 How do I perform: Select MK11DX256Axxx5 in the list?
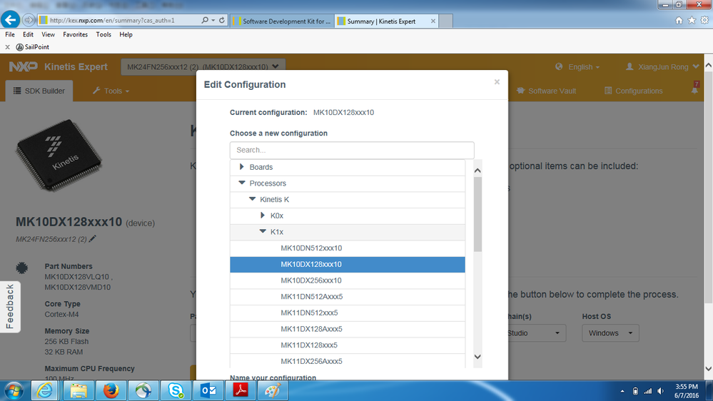(348, 361)
